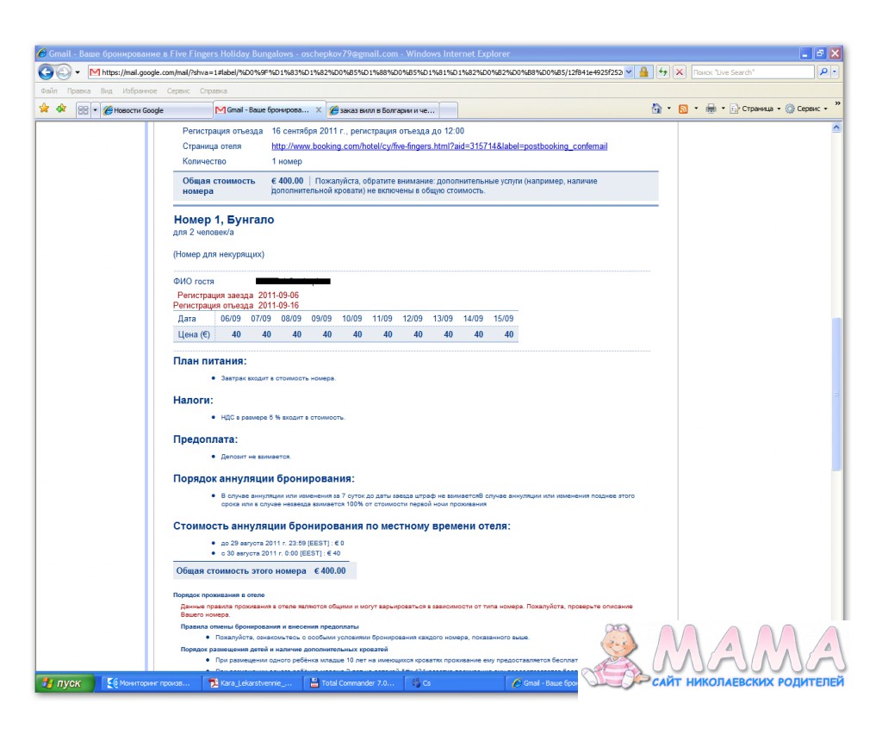
Task: Click the browser Back button
Action: (x=45, y=72)
